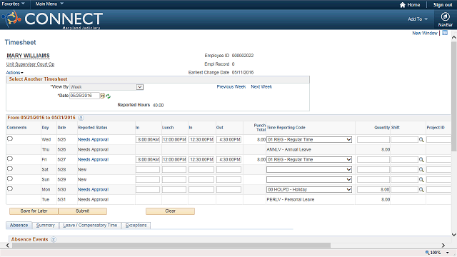
Task: Click the Lunch field for Sat 5/28
Action: click(174, 170)
